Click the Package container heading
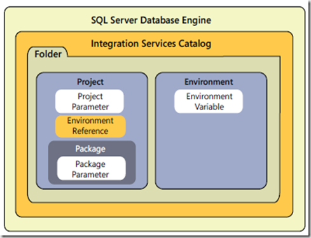The width and height of the screenshot is (311, 238). pos(90,149)
